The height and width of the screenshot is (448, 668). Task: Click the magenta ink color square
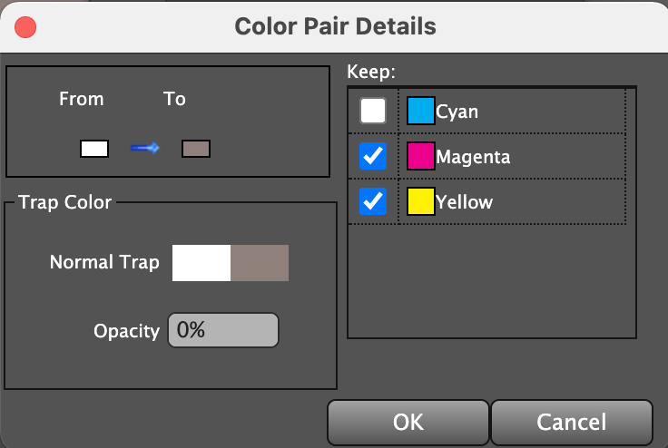(421, 157)
